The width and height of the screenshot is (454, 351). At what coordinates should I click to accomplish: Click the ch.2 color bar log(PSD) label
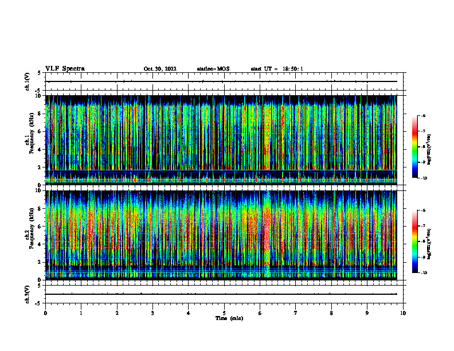429,244
